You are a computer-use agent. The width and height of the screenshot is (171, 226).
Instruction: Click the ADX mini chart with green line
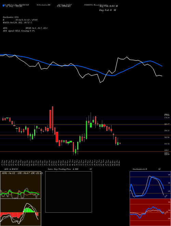click(21, 185)
